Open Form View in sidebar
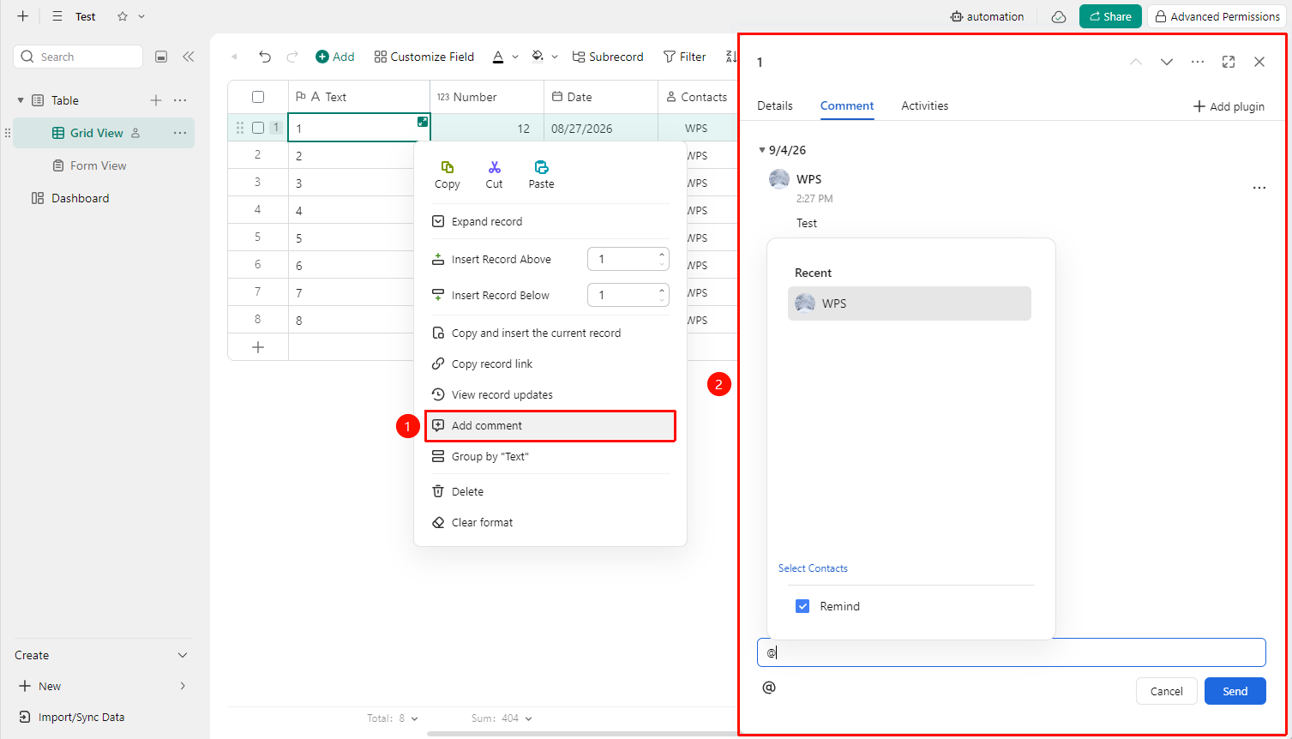Image resolution: width=1292 pixels, height=739 pixels. [98, 165]
